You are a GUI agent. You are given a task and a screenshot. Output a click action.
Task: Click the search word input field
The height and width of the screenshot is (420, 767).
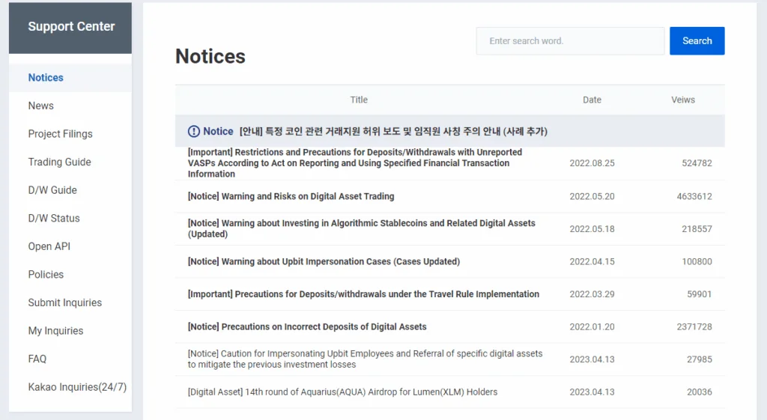[x=570, y=41]
